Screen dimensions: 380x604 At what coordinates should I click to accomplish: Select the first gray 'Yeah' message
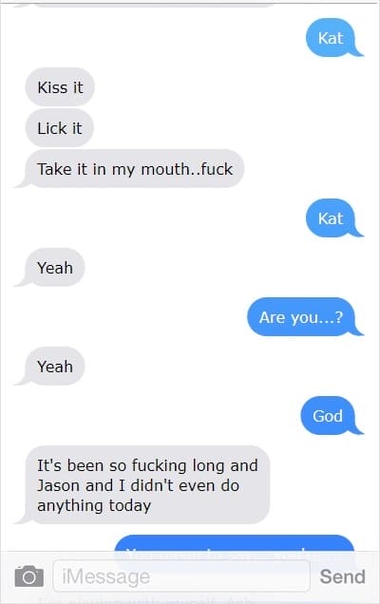50,267
